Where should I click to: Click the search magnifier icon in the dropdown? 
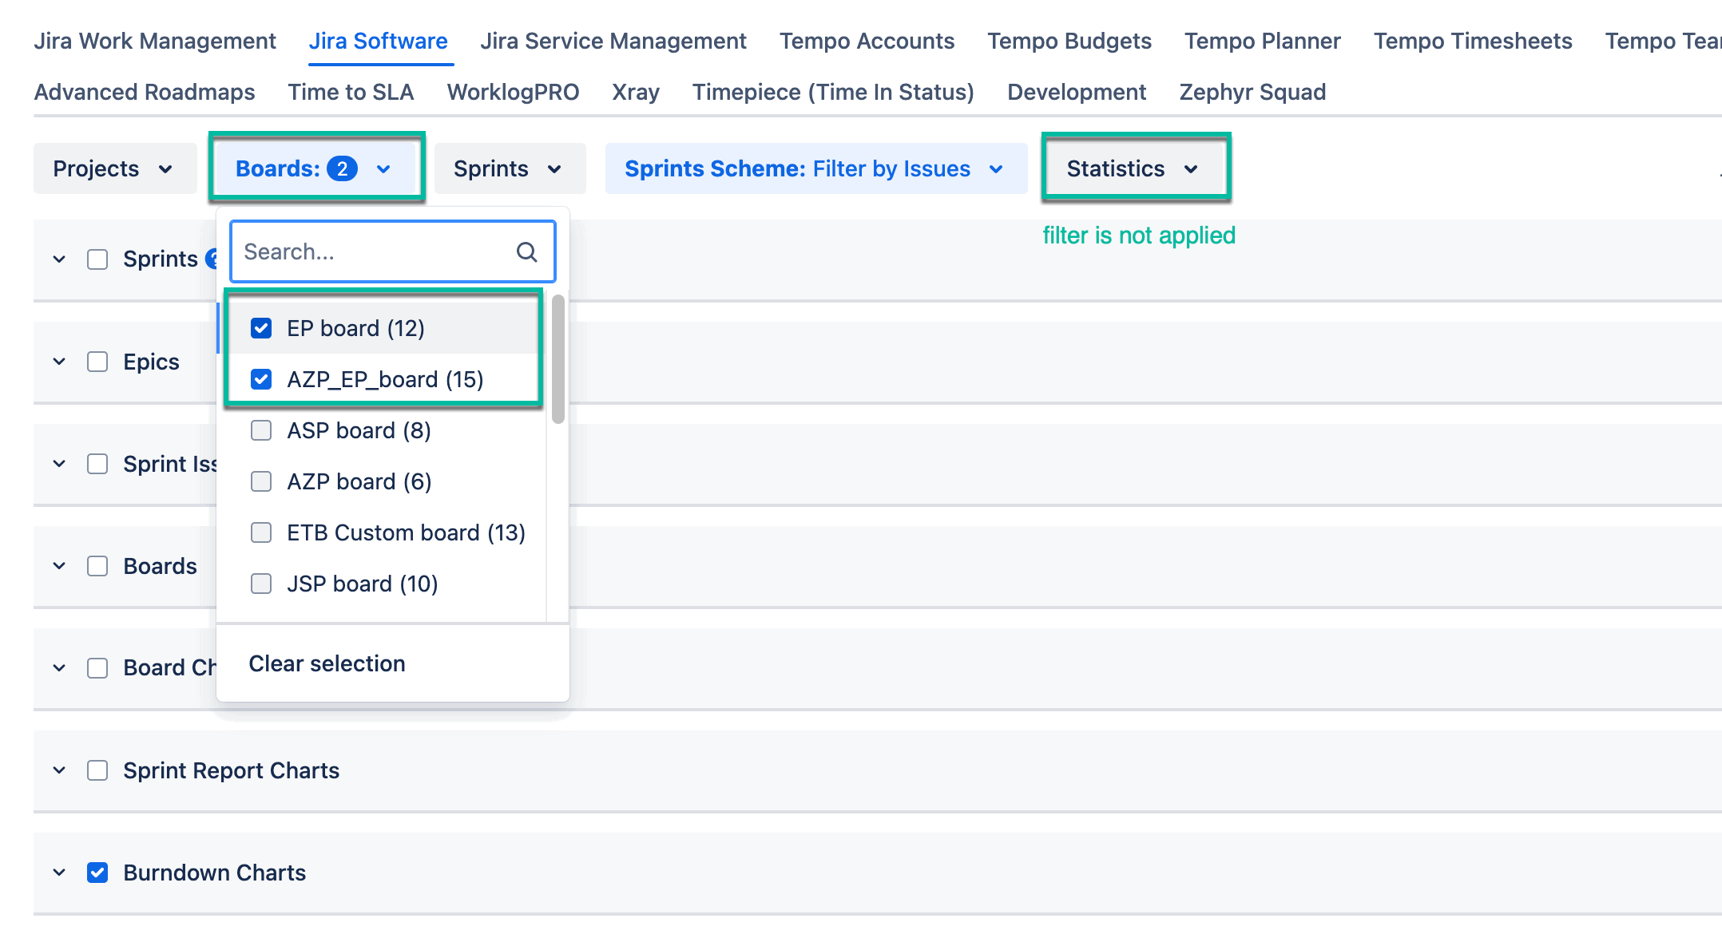[x=526, y=252]
